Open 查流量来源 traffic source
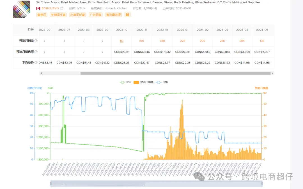Viewport: 303px width, 189px height. [113, 15]
